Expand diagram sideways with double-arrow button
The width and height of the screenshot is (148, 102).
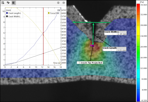pyautogui.click(x=64, y=3)
